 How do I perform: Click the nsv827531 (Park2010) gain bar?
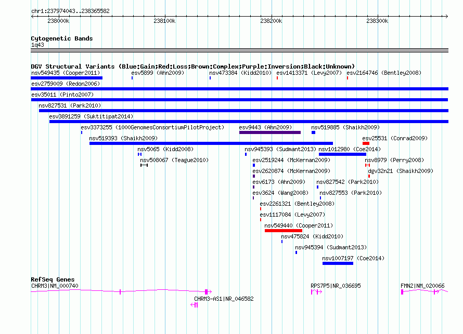[243, 111]
